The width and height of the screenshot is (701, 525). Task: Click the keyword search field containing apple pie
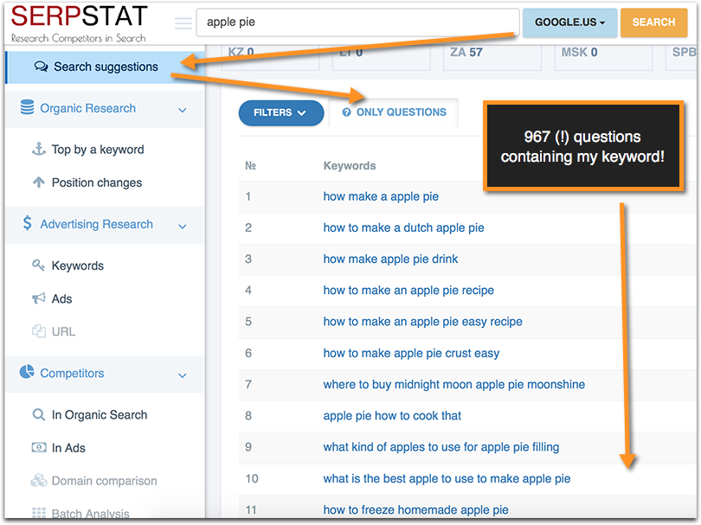coord(357,22)
